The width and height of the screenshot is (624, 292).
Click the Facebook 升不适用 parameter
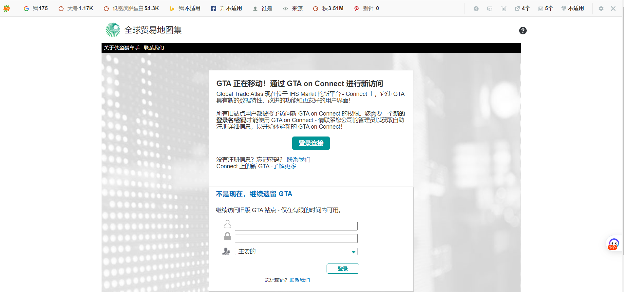(x=226, y=9)
